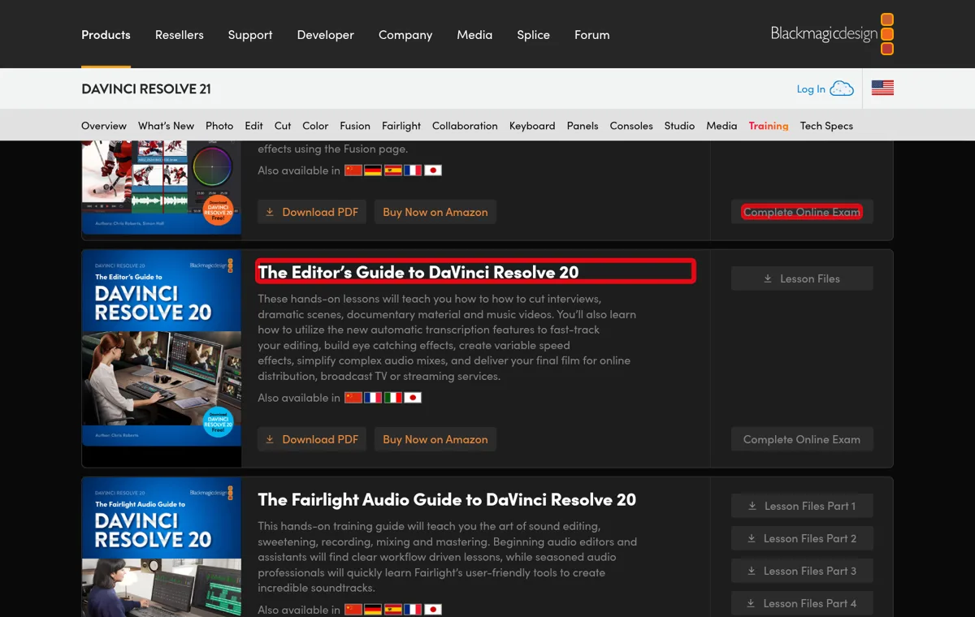The image size is (975, 617).
Task: Click the German flag in the Fusion page card
Action: click(373, 170)
